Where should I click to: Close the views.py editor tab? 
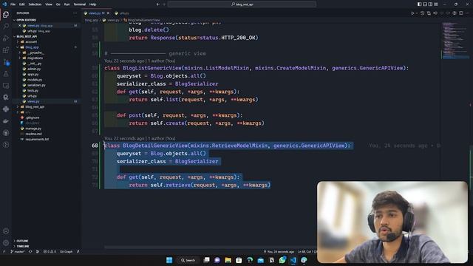coord(109,13)
